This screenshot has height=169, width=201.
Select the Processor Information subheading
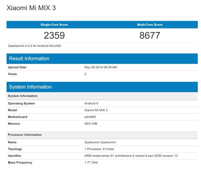[x=102, y=135]
